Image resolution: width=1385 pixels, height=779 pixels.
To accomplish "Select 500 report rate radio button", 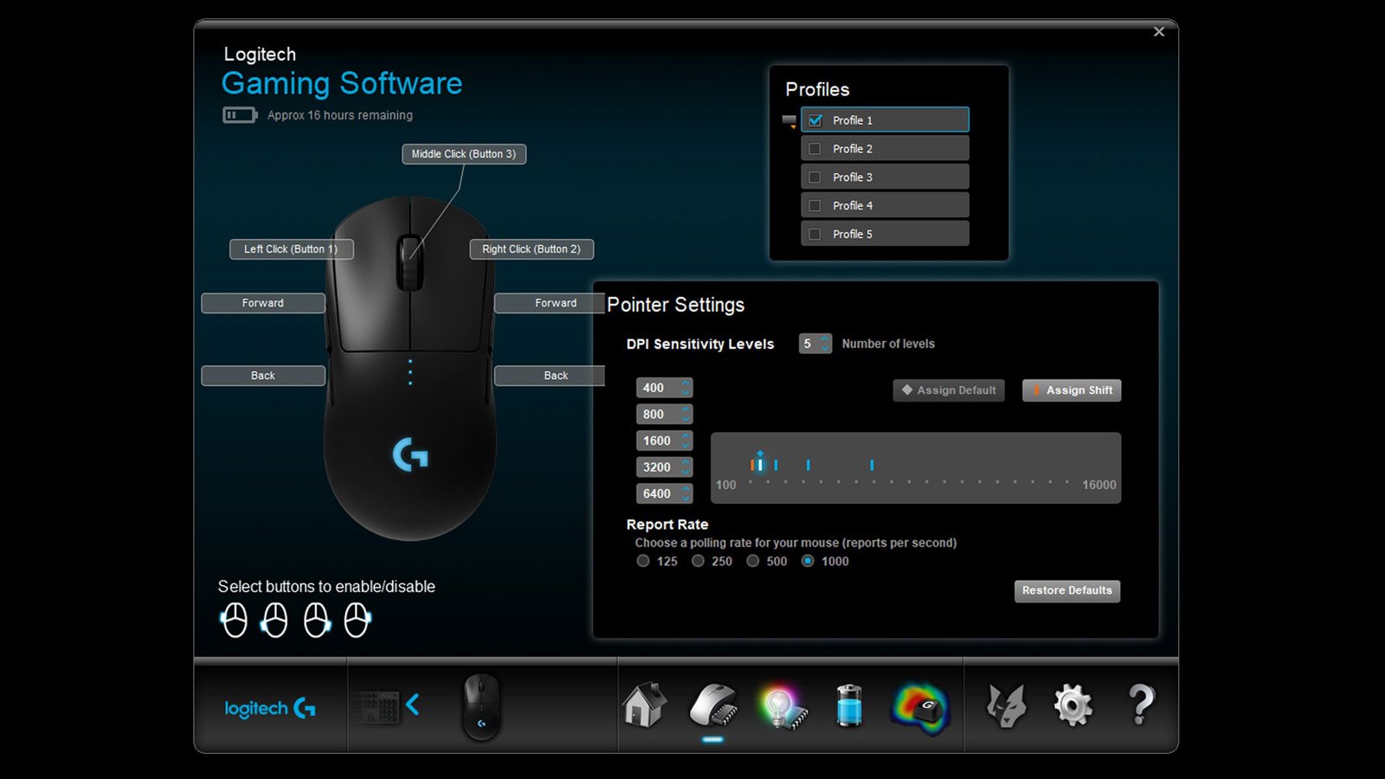I will (753, 561).
